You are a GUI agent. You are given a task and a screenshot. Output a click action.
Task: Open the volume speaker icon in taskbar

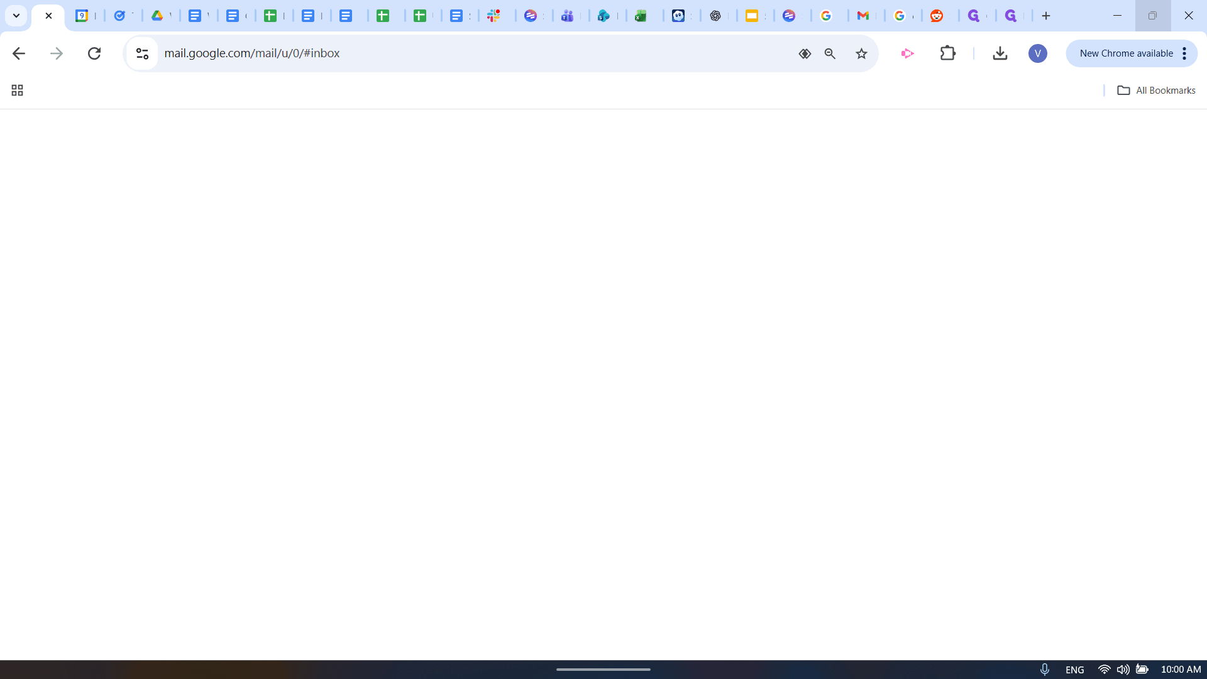click(1123, 670)
